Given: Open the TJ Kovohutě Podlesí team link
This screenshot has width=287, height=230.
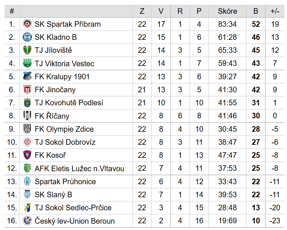Looking at the screenshot, I should point(69,103).
